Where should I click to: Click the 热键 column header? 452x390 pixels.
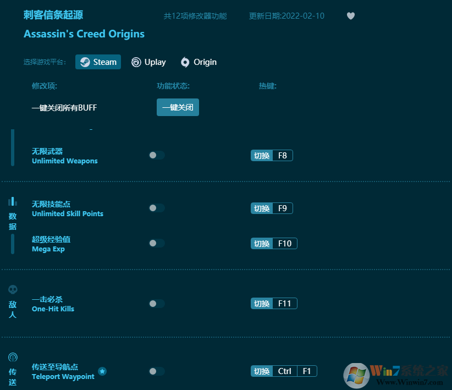(267, 86)
